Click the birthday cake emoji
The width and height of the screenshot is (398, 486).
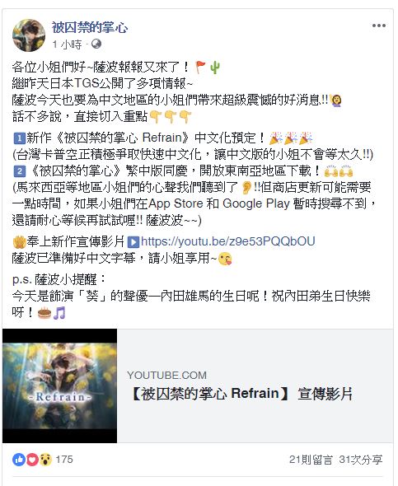[44, 313]
